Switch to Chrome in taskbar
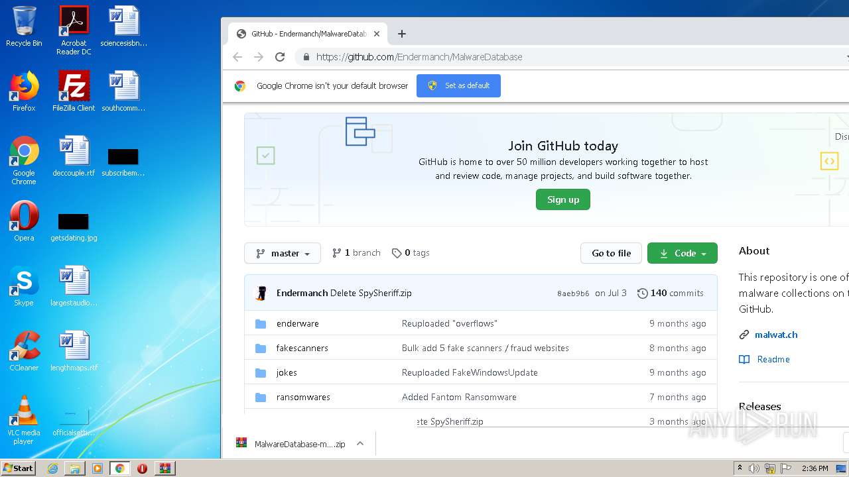The height and width of the screenshot is (477, 849). 120,468
